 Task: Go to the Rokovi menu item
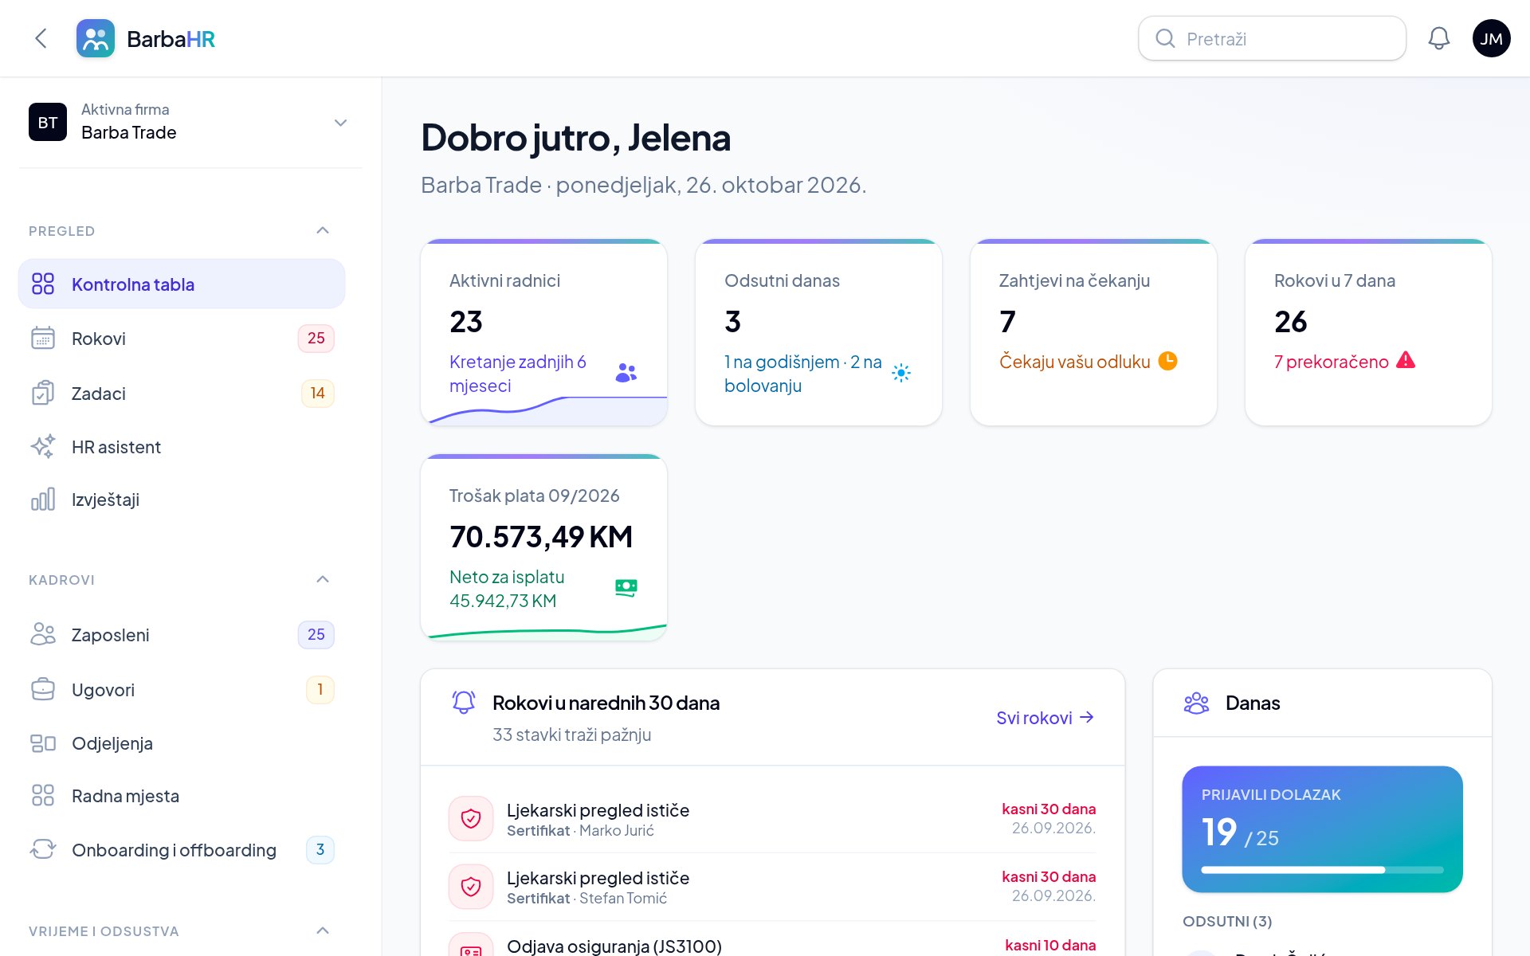click(x=182, y=338)
